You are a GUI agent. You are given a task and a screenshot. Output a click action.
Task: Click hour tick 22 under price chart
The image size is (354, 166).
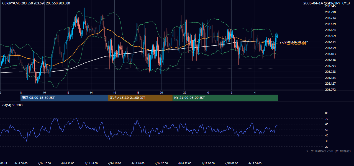pyautogui.click(x=185, y=92)
